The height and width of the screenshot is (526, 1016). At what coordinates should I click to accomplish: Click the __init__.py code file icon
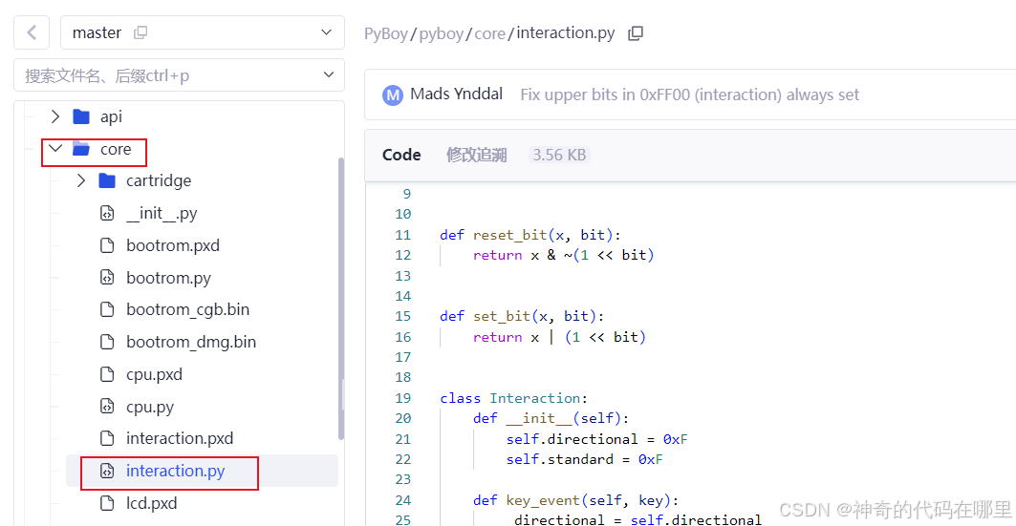[x=107, y=213]
